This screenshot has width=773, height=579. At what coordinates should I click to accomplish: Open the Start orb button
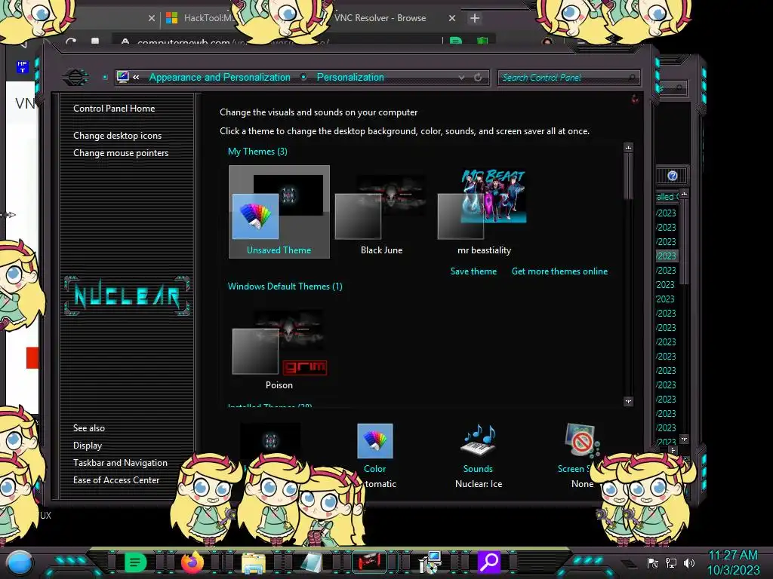[20, 562]
